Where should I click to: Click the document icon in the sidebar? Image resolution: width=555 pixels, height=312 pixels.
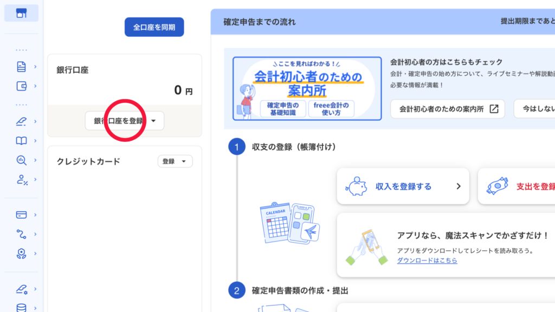coord(21,67)
